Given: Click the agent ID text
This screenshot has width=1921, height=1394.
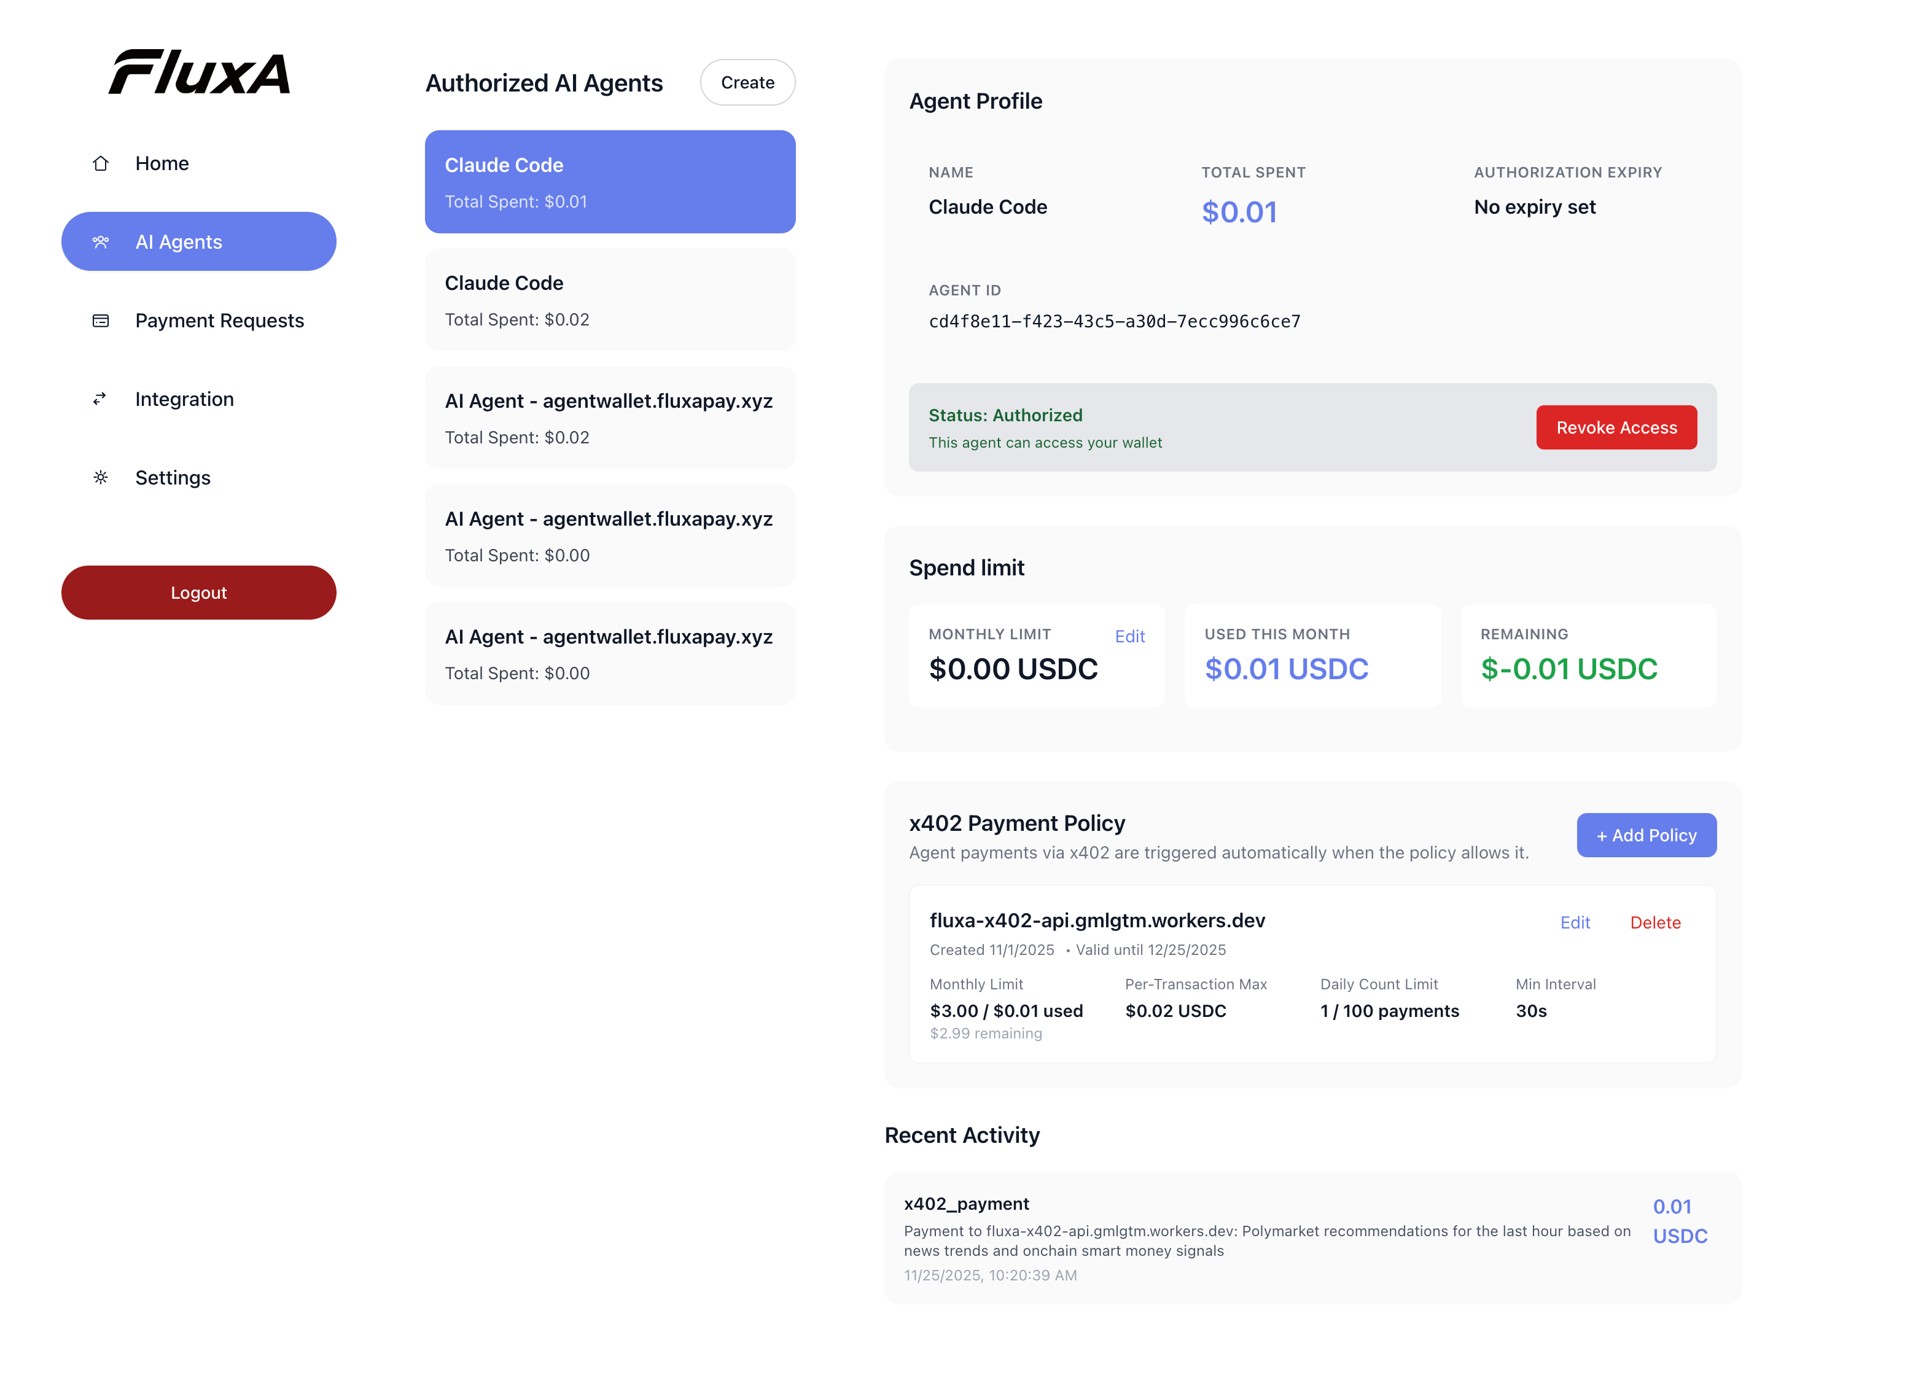Looking at the screenshot, I should tap(1114, 321).
